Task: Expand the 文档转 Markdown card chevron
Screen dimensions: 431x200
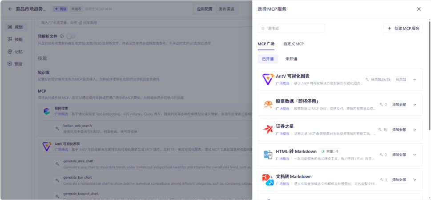Action: [x=415, y=180]
